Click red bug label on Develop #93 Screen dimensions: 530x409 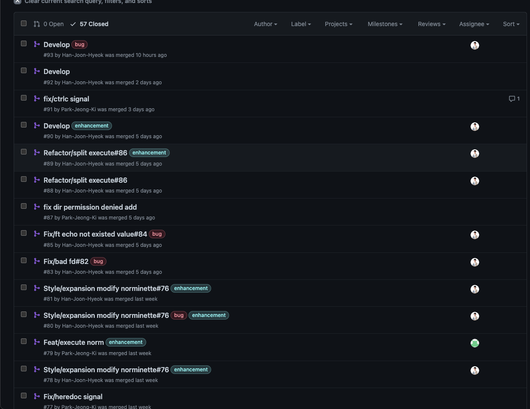79,44
